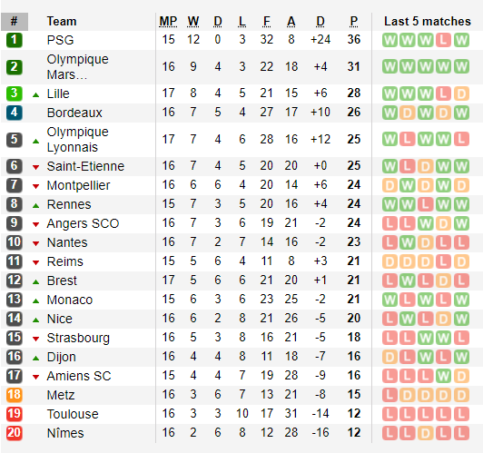Open the Olympique Lyonnais team link

[78, 139]
